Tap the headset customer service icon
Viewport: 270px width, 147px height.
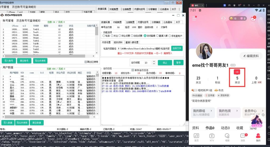coord(223,18)
